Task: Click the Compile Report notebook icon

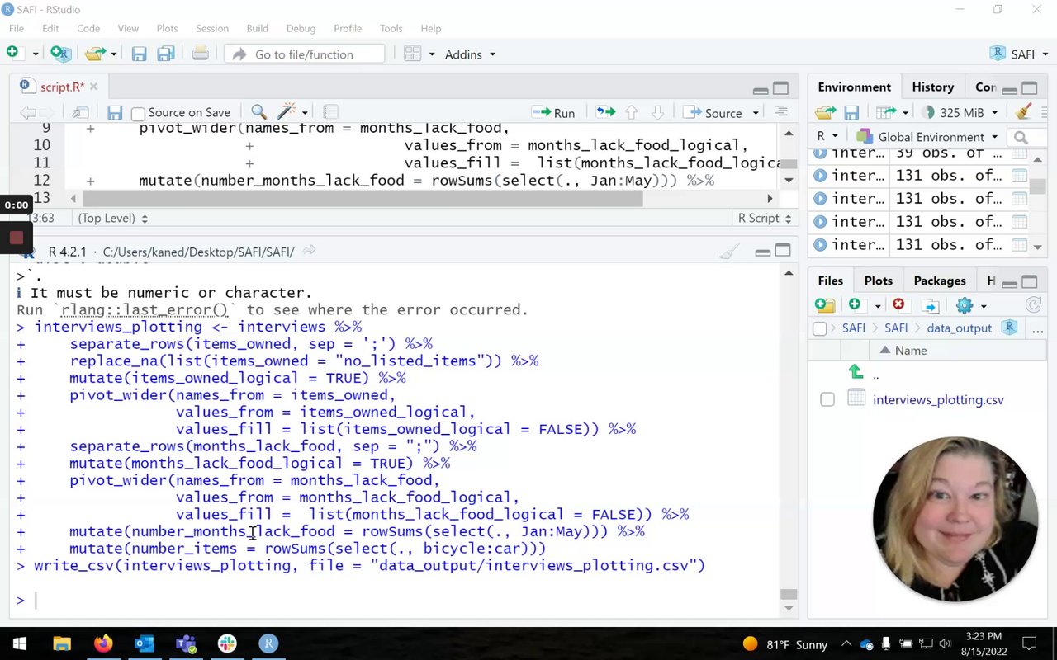Action: pos(330,112)
